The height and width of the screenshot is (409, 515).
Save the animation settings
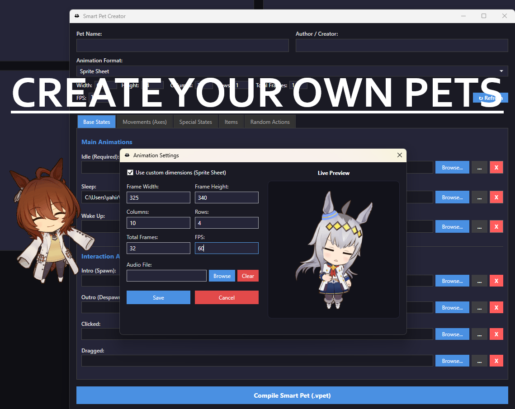point(158,297)
